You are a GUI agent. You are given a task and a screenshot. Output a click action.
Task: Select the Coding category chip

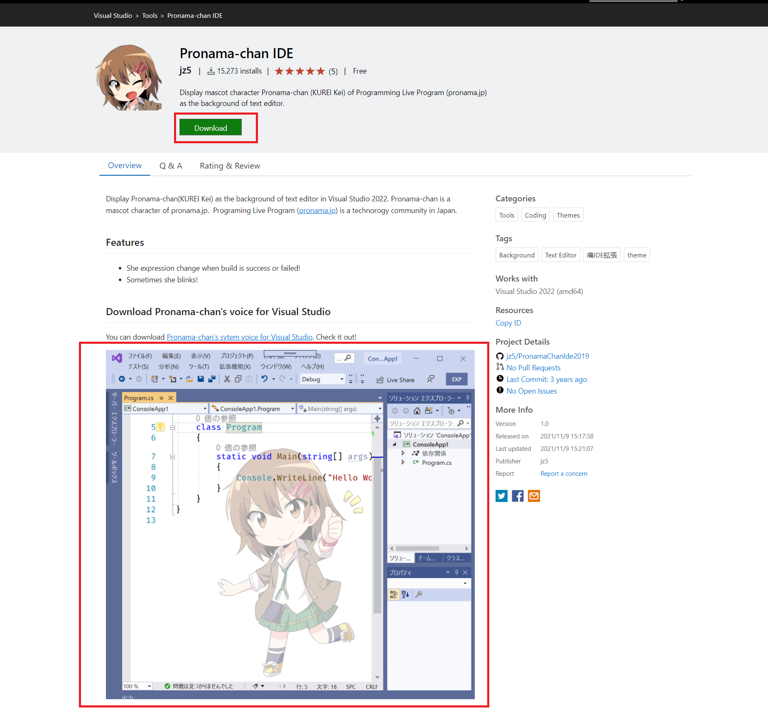click(x=535, y=215)
